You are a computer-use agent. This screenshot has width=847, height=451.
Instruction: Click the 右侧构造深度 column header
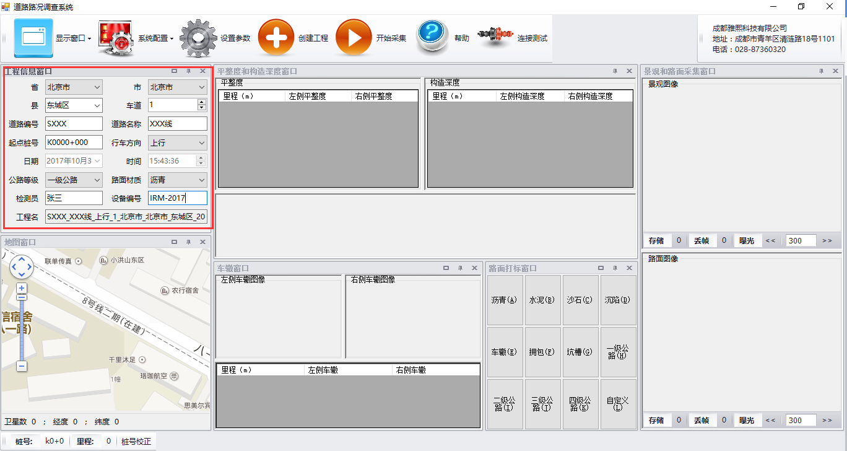coord(599,97)
